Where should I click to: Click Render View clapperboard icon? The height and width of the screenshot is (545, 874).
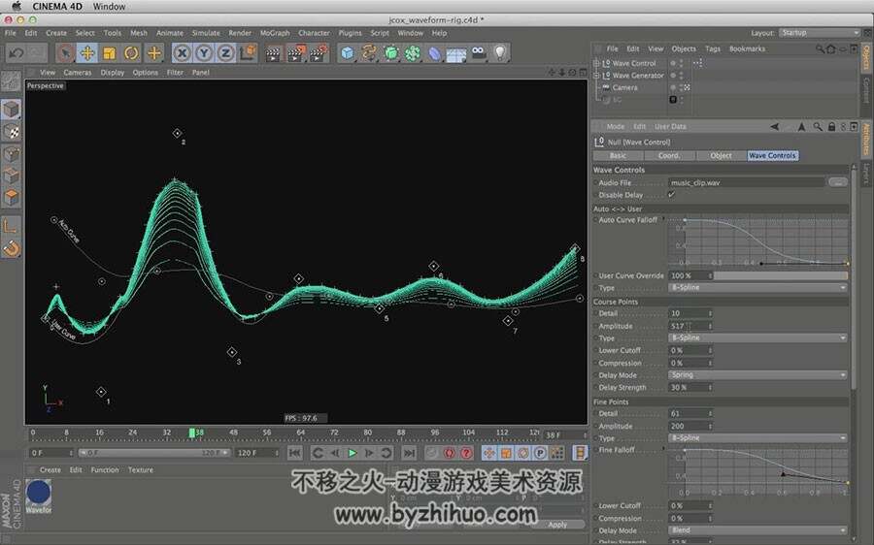(273, 53)
